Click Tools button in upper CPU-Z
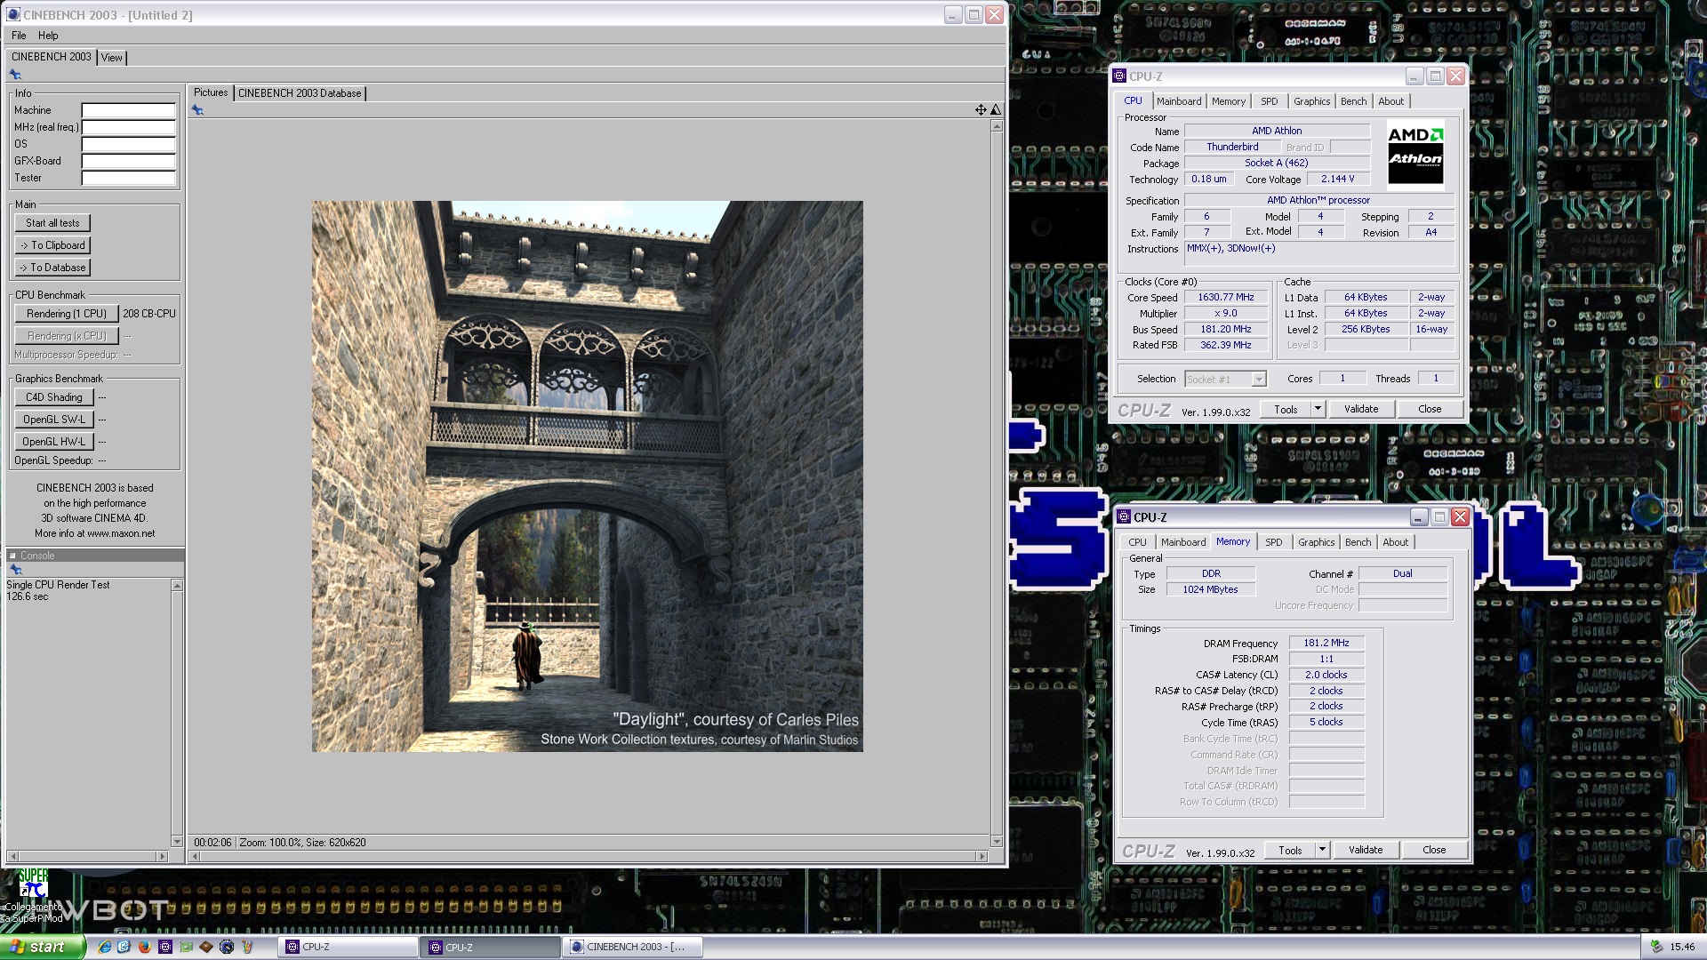The width and height of the screenshot is (1707, 960). (x=1286, y=409)
